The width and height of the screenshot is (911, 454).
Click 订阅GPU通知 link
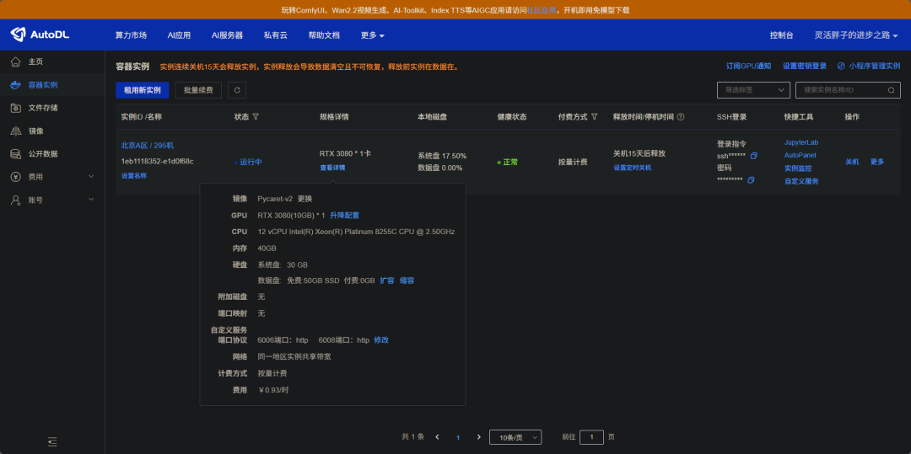click(748, 66)
